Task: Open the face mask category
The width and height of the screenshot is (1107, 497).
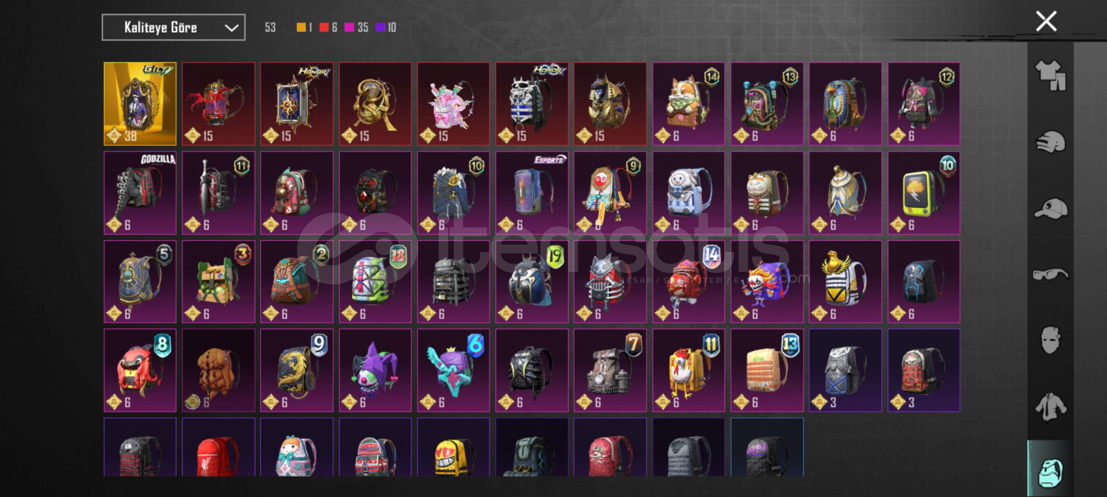Action: click(x=1050, y=340)
